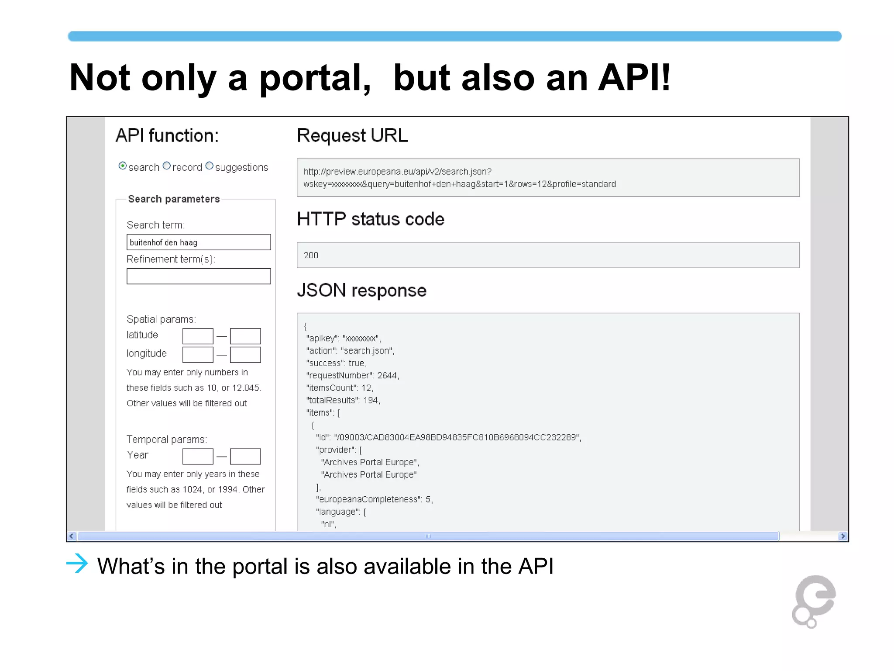Click inside the JSON response area
894x671 pixels.
click(548, 422)
